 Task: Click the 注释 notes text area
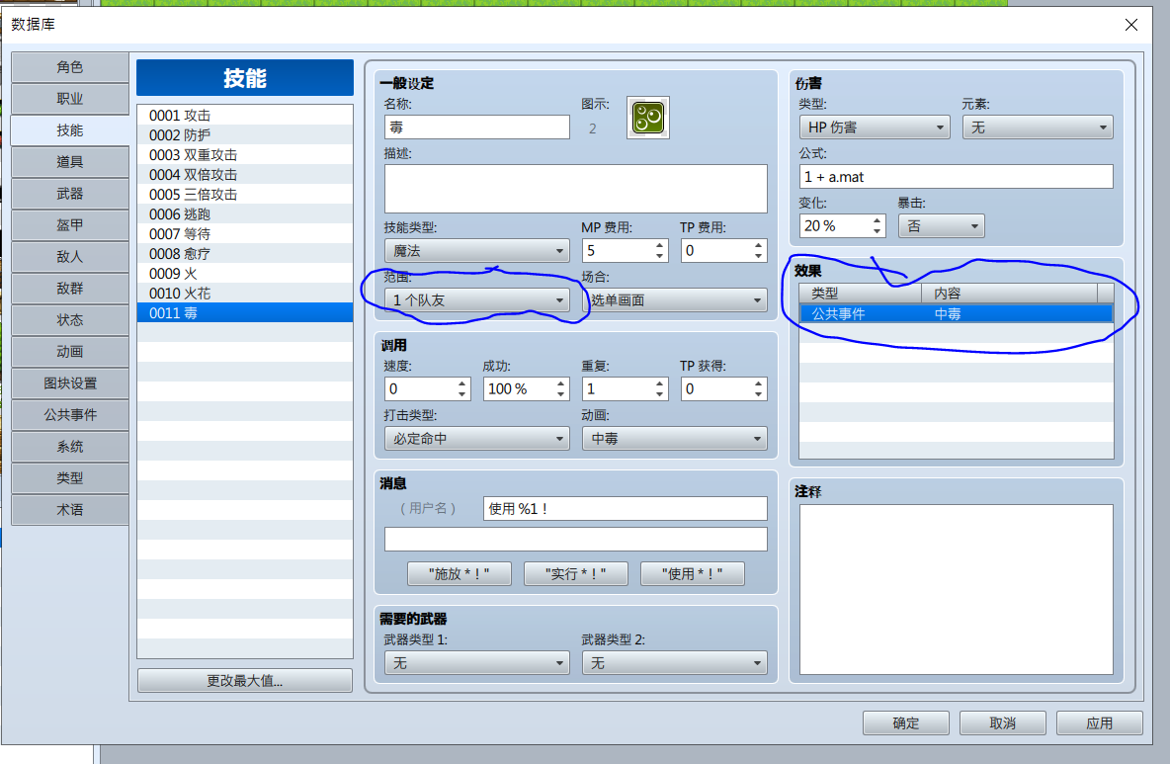956,589
